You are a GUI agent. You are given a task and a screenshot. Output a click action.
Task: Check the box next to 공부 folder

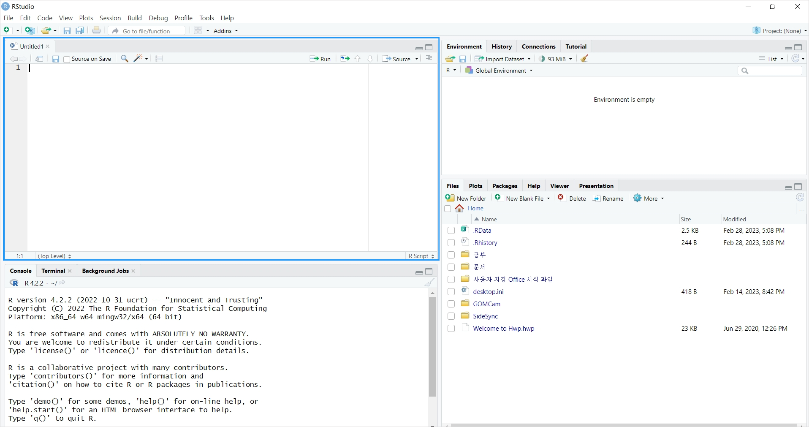451,255
